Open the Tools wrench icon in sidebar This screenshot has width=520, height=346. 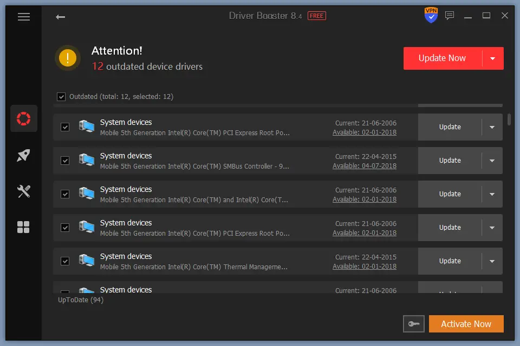click(x=23, y=191)
